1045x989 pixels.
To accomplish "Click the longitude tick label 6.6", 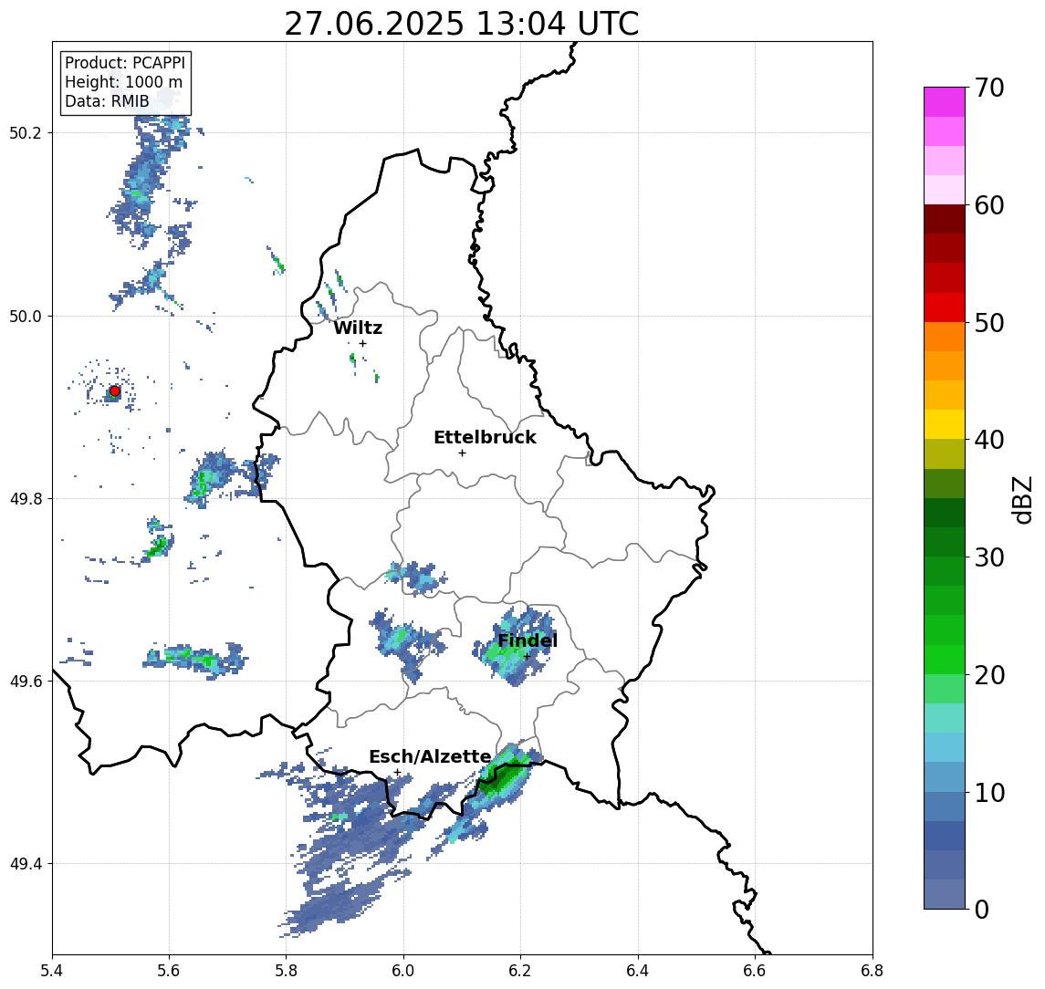I will 755,971.
